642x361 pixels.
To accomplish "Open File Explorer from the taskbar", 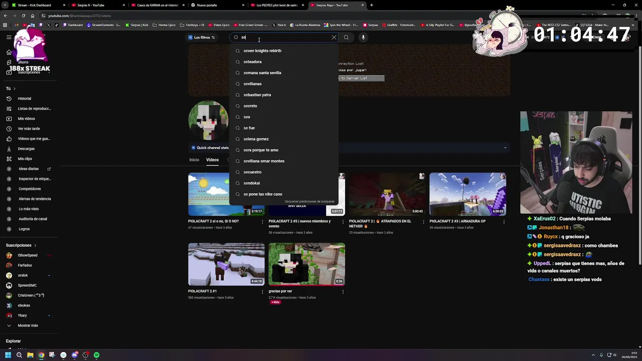I will click(30, 355).
